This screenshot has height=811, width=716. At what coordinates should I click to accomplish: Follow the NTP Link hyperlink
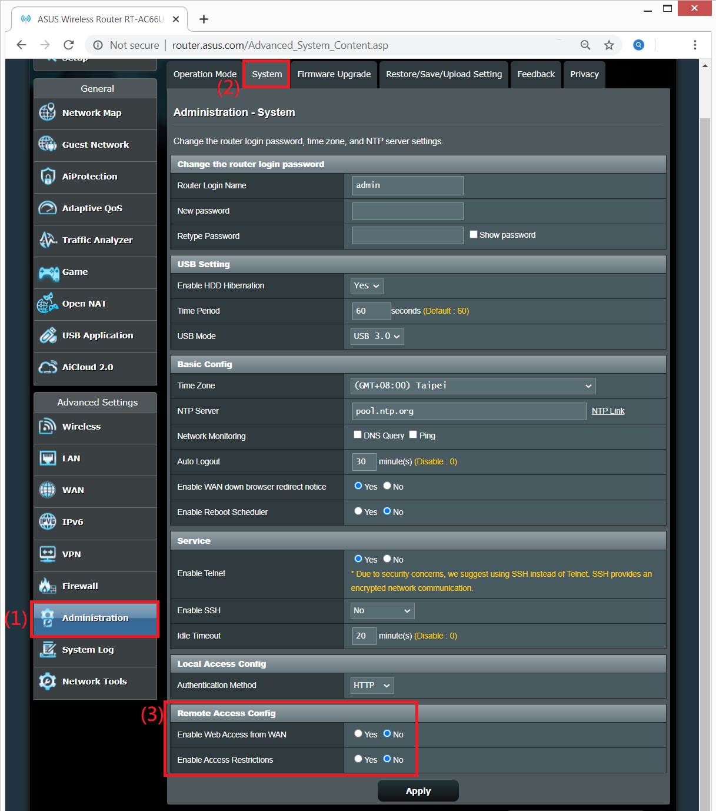[x=608, y=411]
